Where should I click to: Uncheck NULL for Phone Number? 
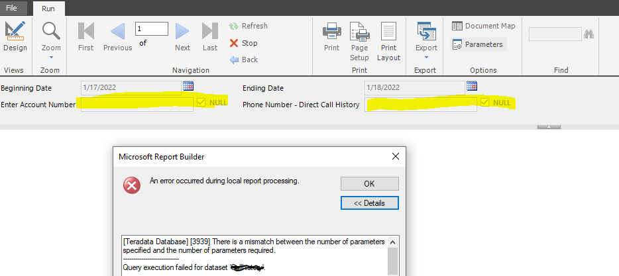click(485, 103)
